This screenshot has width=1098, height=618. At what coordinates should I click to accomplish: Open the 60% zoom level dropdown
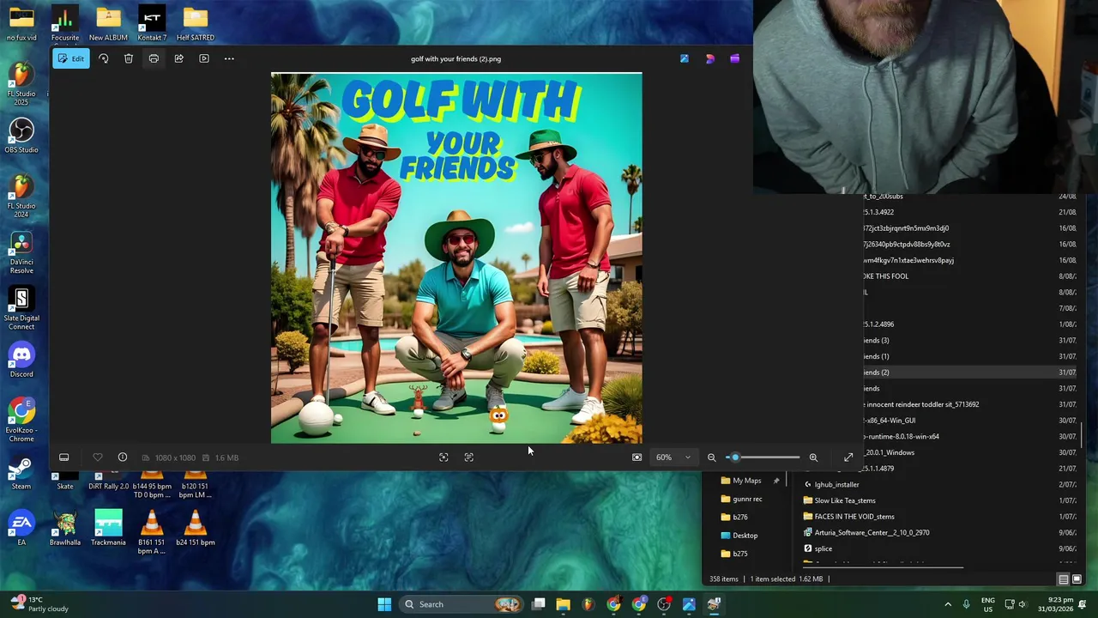pos(673,457)
